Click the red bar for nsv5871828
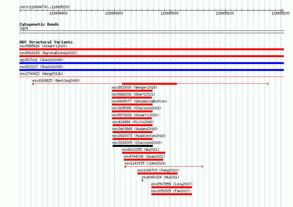The image size is (293, 207). tap(132, 118)
